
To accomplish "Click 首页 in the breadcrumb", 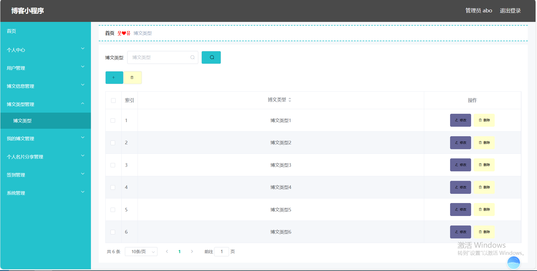I will coord(110,33).
